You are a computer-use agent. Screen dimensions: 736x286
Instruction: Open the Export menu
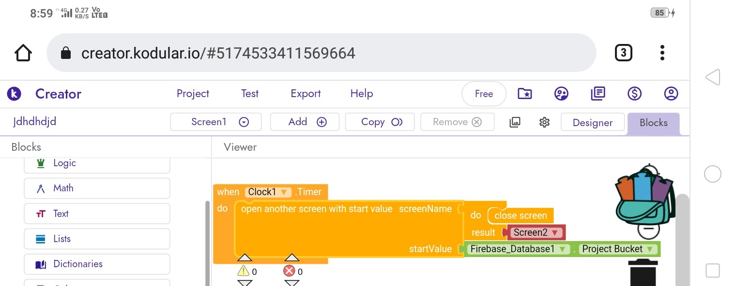306,94
